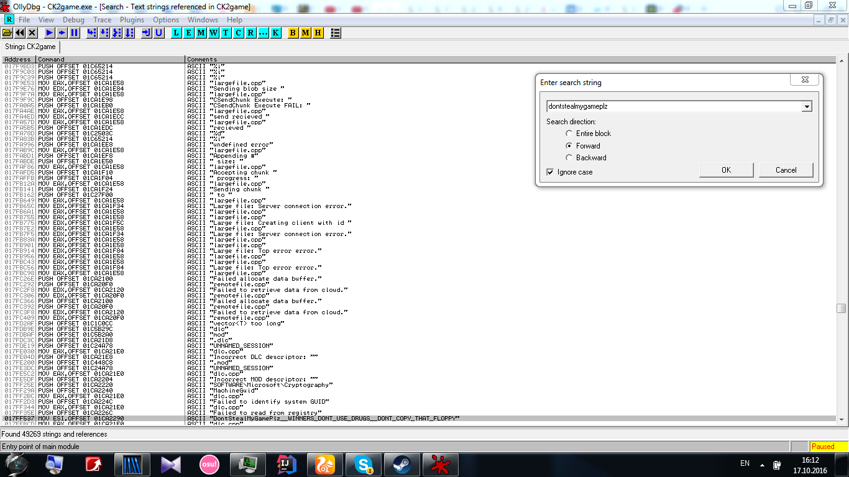Screen dimensions: 849x477
Task: Click the Address column header
Action: 18,60
